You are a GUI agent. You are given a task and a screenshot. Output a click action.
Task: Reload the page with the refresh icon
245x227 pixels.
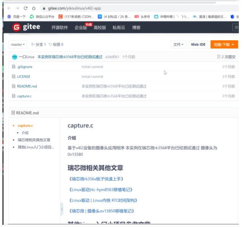pos(26,8)
